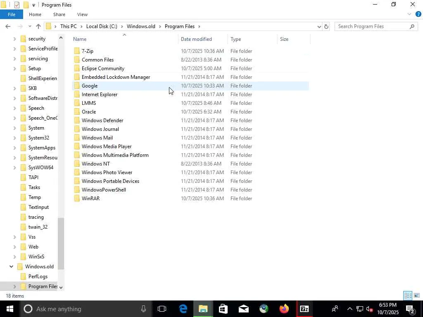Click the Cortana microphone icon
The width and height of the screenshot is (423, 317).
click(143, 309)
